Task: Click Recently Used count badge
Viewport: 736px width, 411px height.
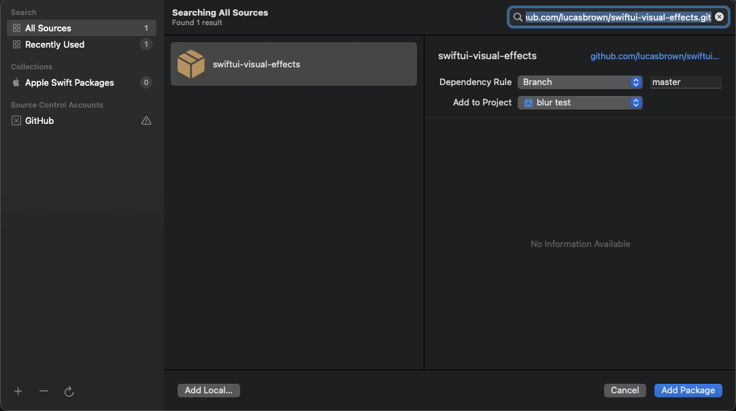Action: [x=146, y=45]
